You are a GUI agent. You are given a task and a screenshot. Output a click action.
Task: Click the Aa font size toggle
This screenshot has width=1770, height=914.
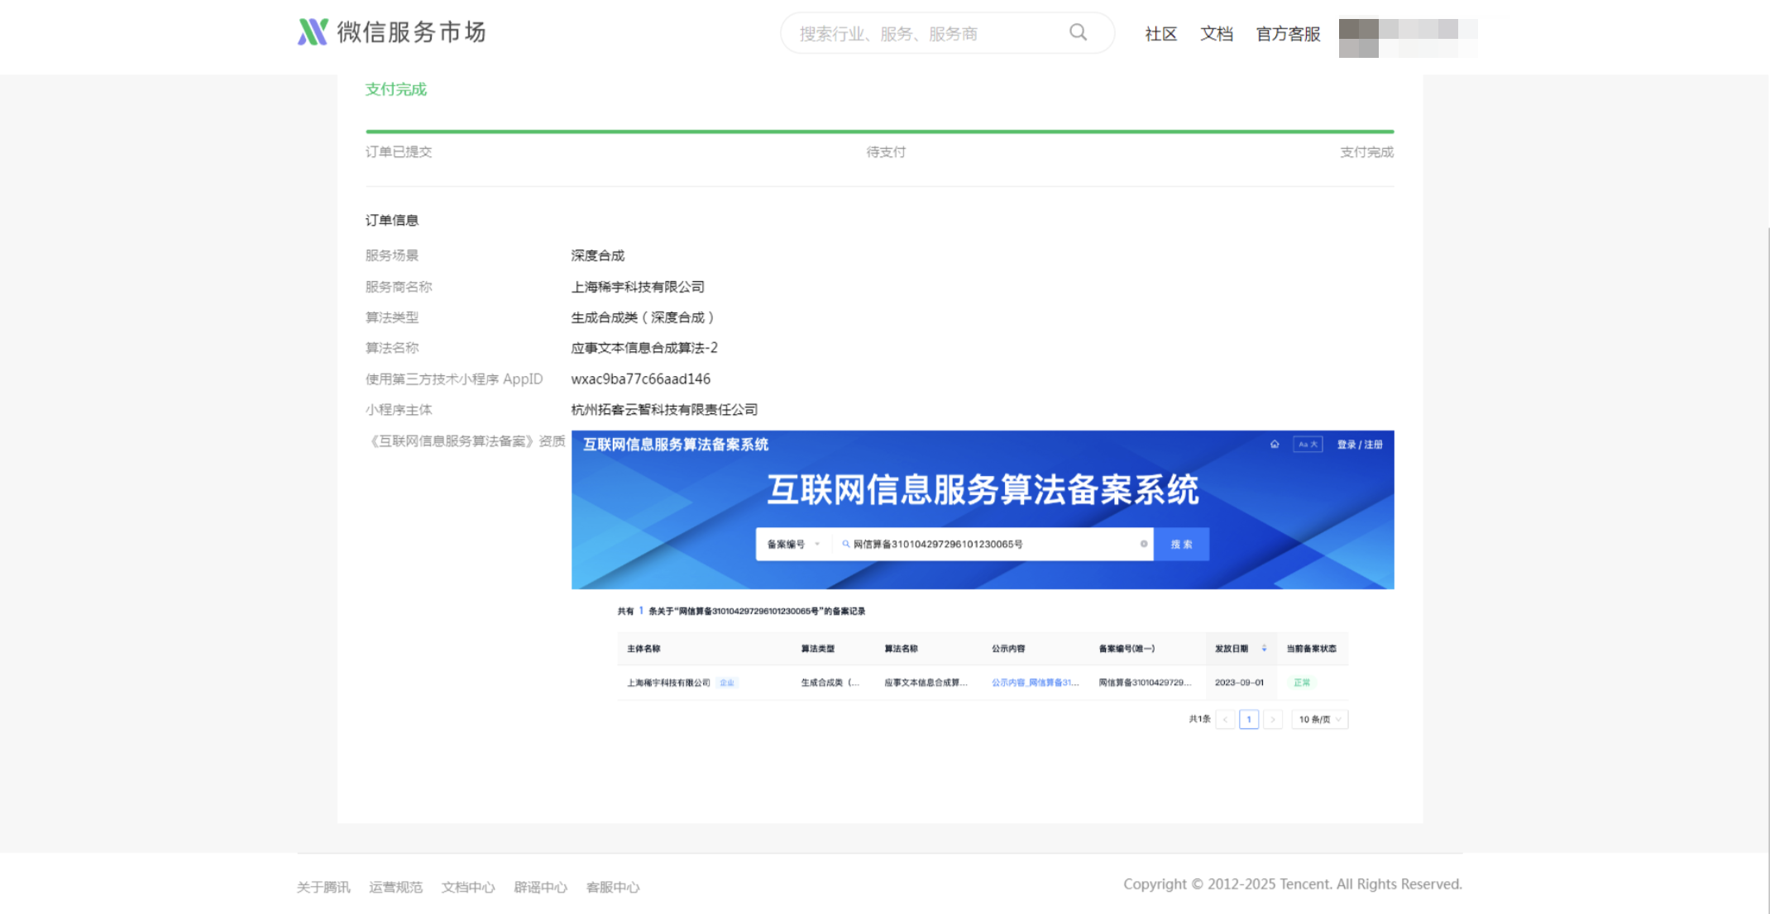pyautogui.click(x=1308, y=445)
